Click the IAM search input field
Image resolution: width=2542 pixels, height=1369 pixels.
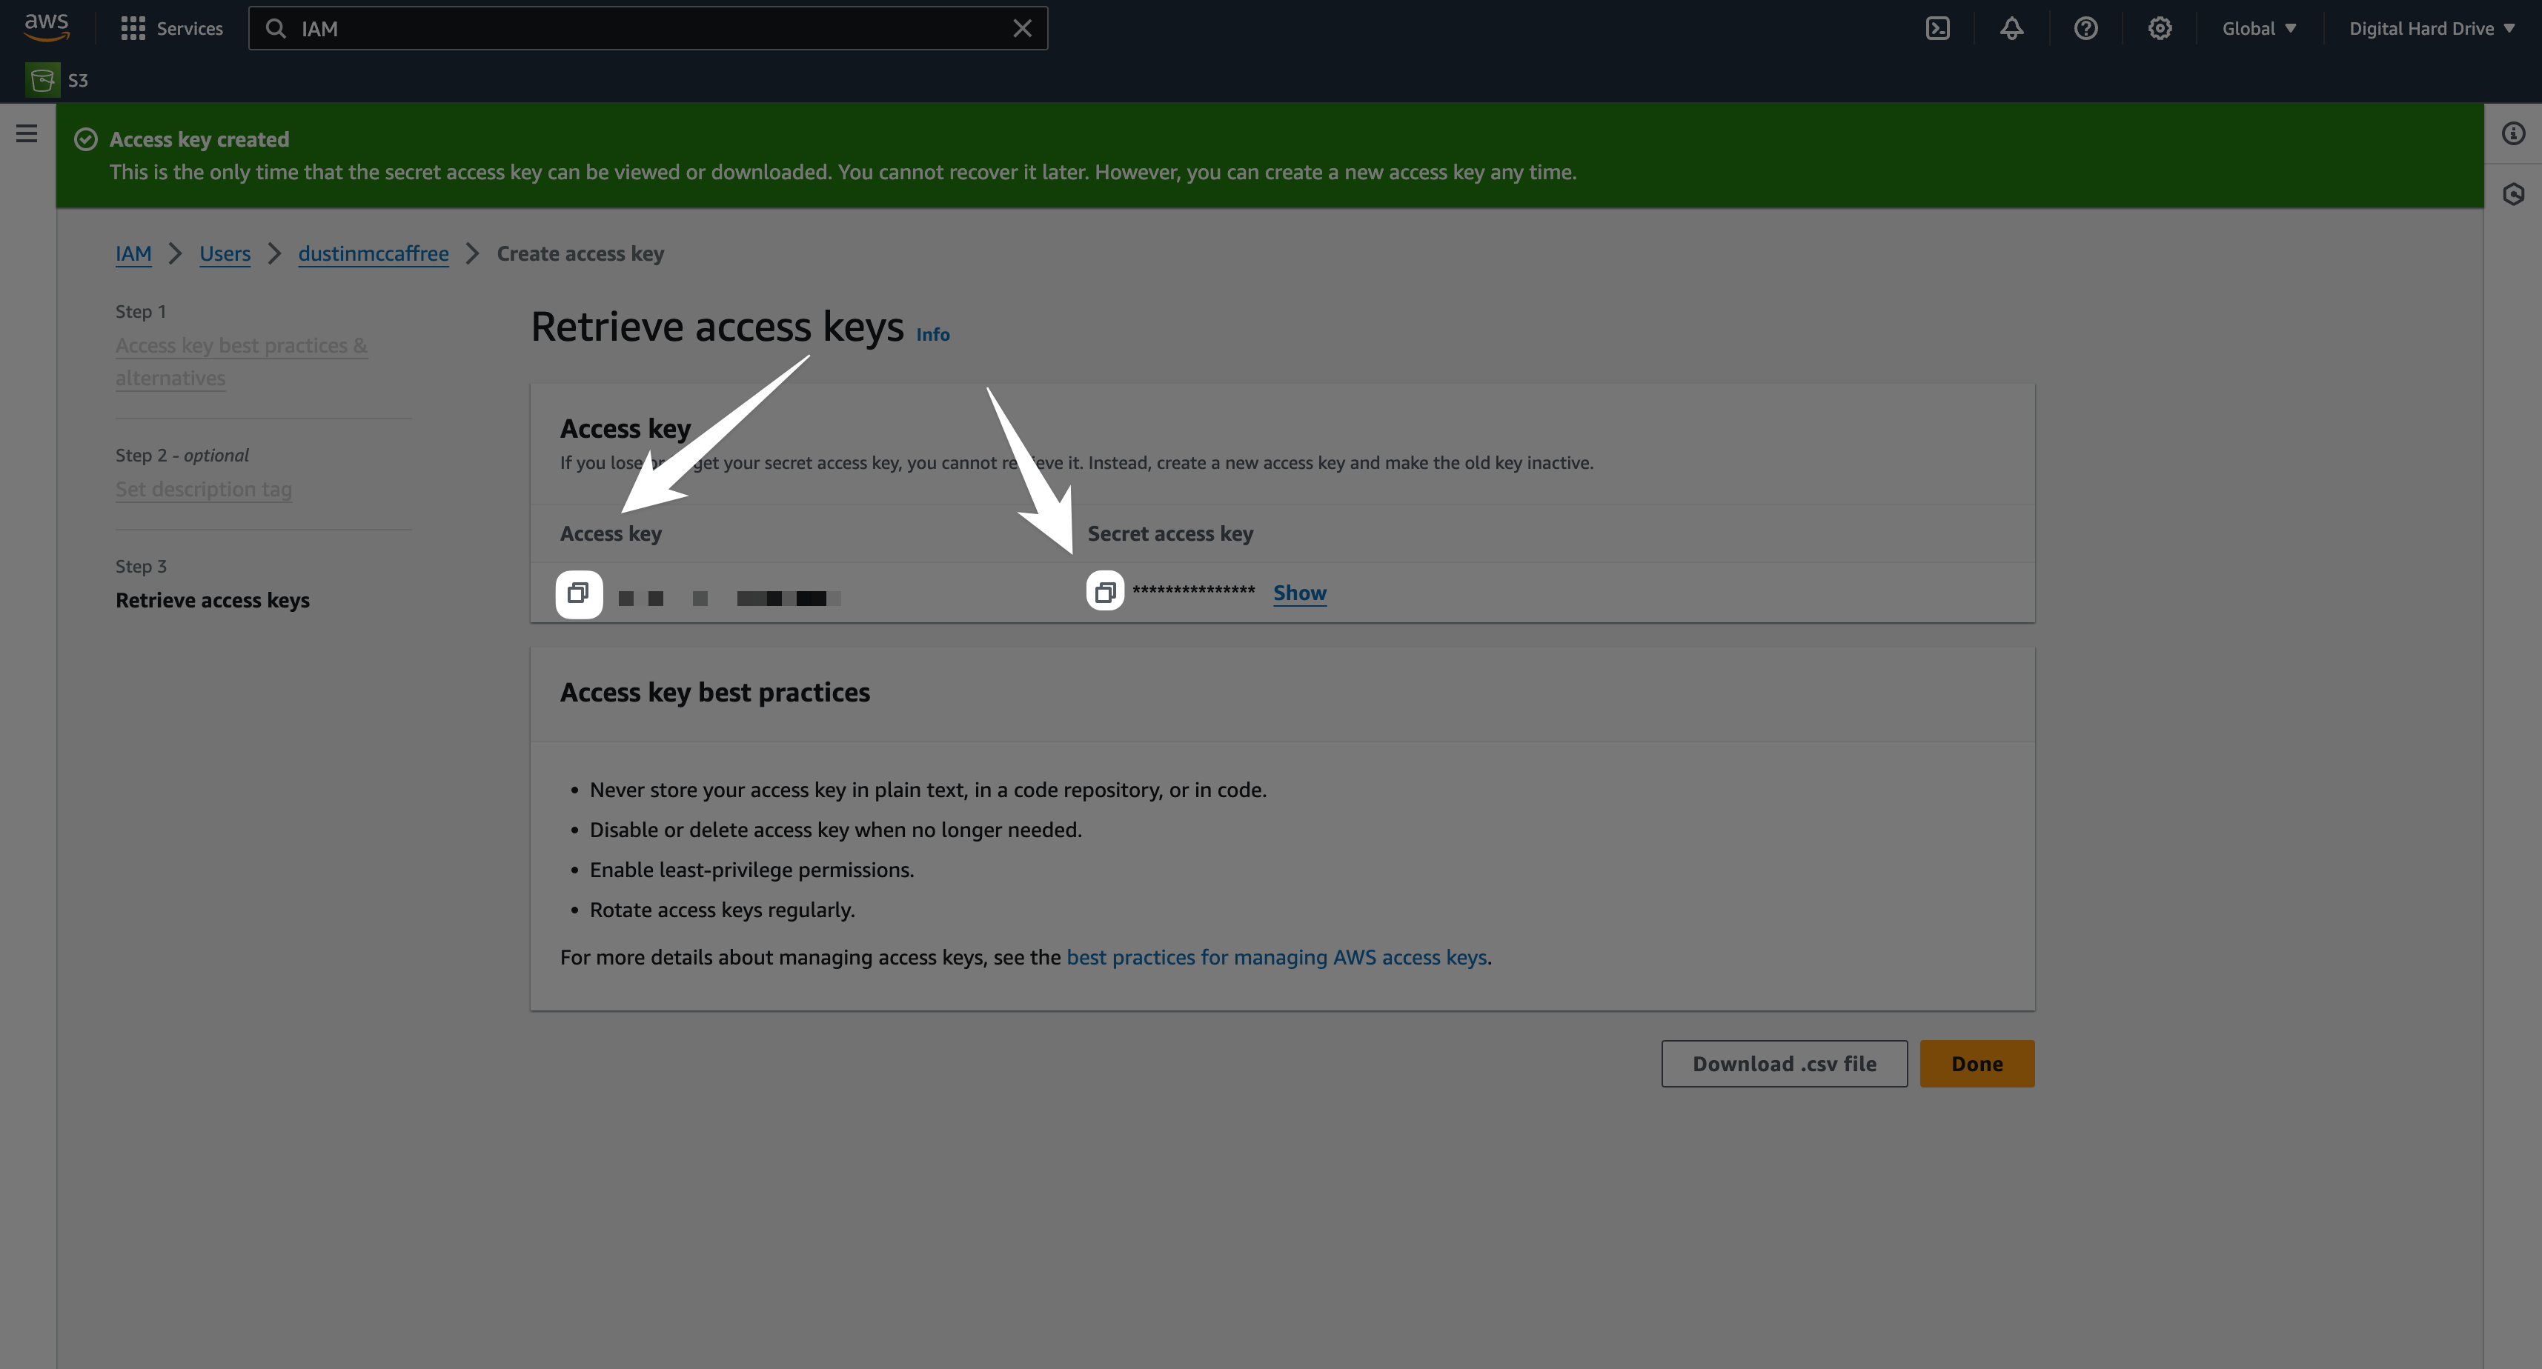click(x=641, y=29)
